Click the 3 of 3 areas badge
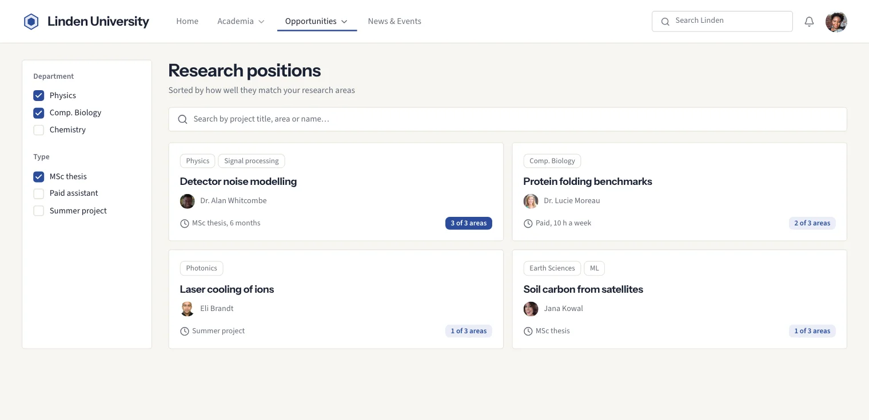The image size is (869, 420). pos(469,223)
